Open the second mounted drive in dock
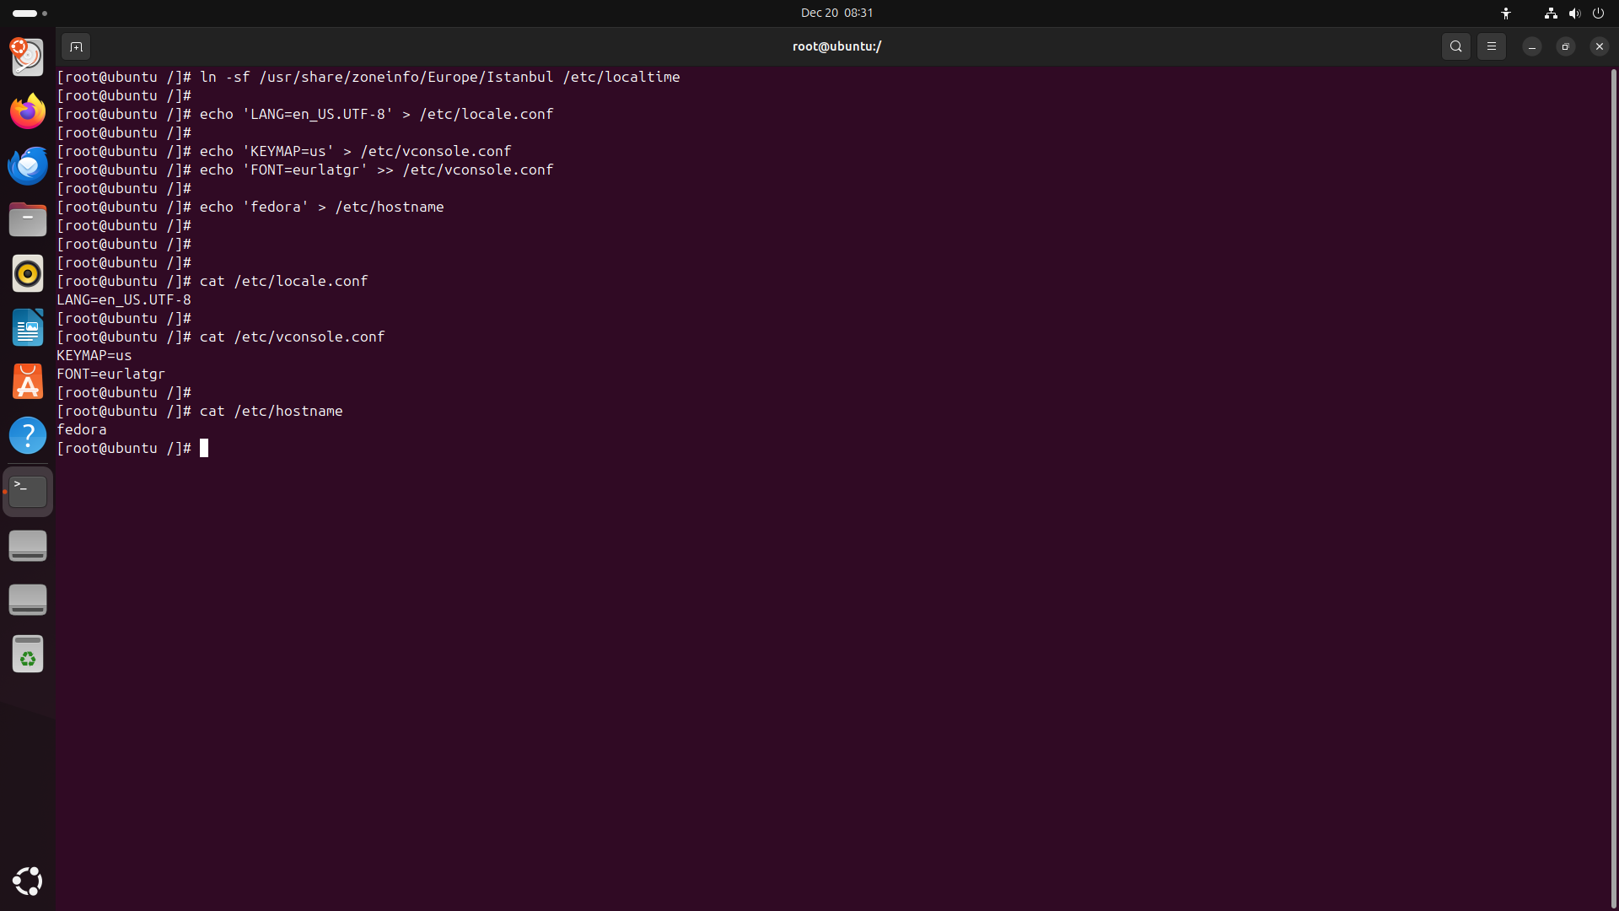Screen dimensions: 1619x911 pyautogui.click(x=28, y=600)
